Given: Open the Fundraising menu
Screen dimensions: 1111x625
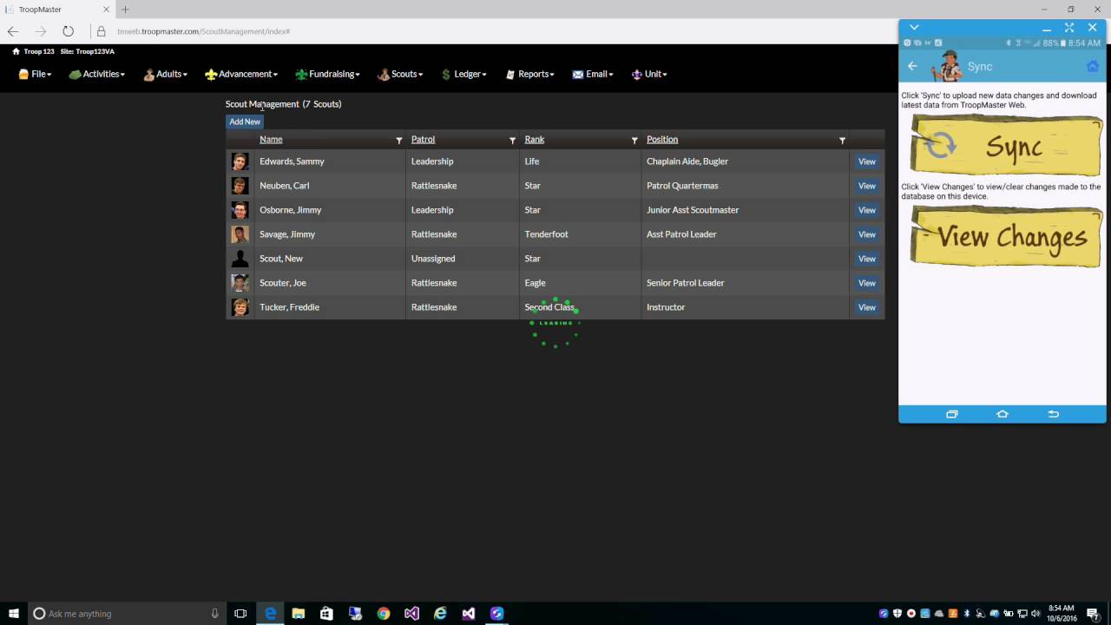Looking at the screenshot, I should coord(327,75).
